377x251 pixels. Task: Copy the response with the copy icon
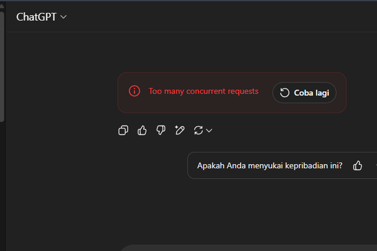(123, 131)
